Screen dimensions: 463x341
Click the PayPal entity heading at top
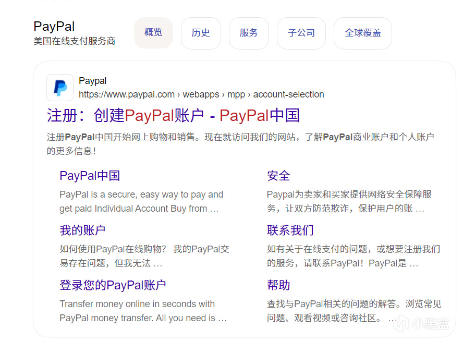point(54,27)
